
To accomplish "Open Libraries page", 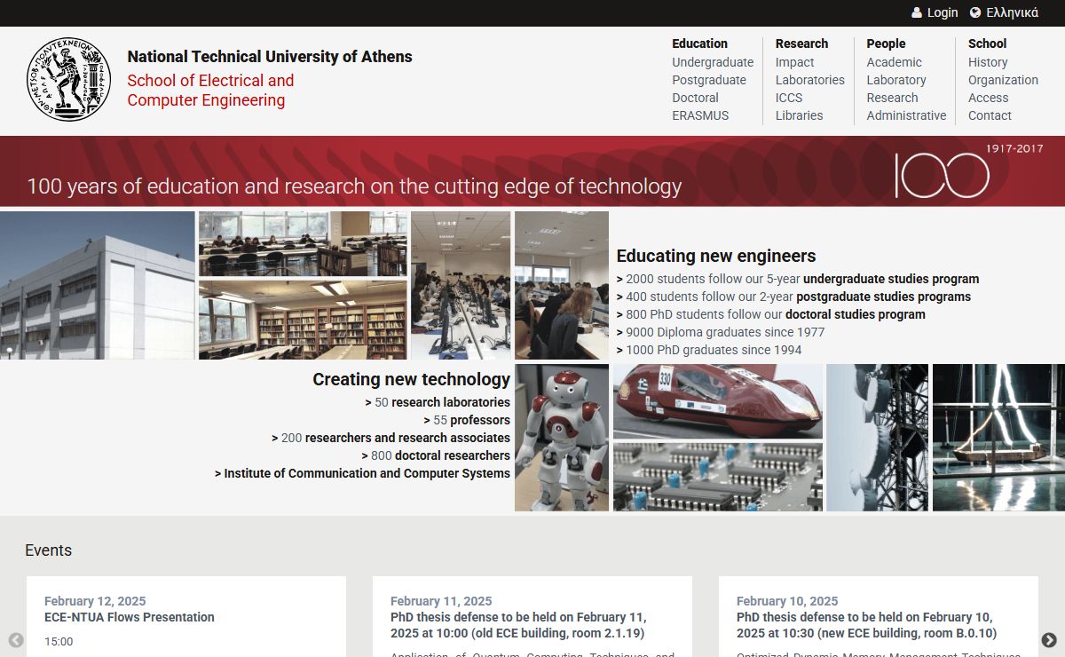I will point(799,115).
